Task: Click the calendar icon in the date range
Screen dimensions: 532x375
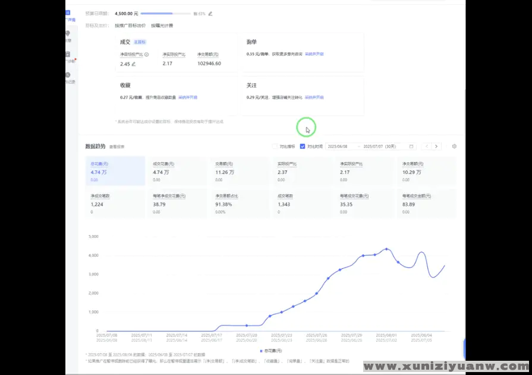Action: click(x=411, y=146)
